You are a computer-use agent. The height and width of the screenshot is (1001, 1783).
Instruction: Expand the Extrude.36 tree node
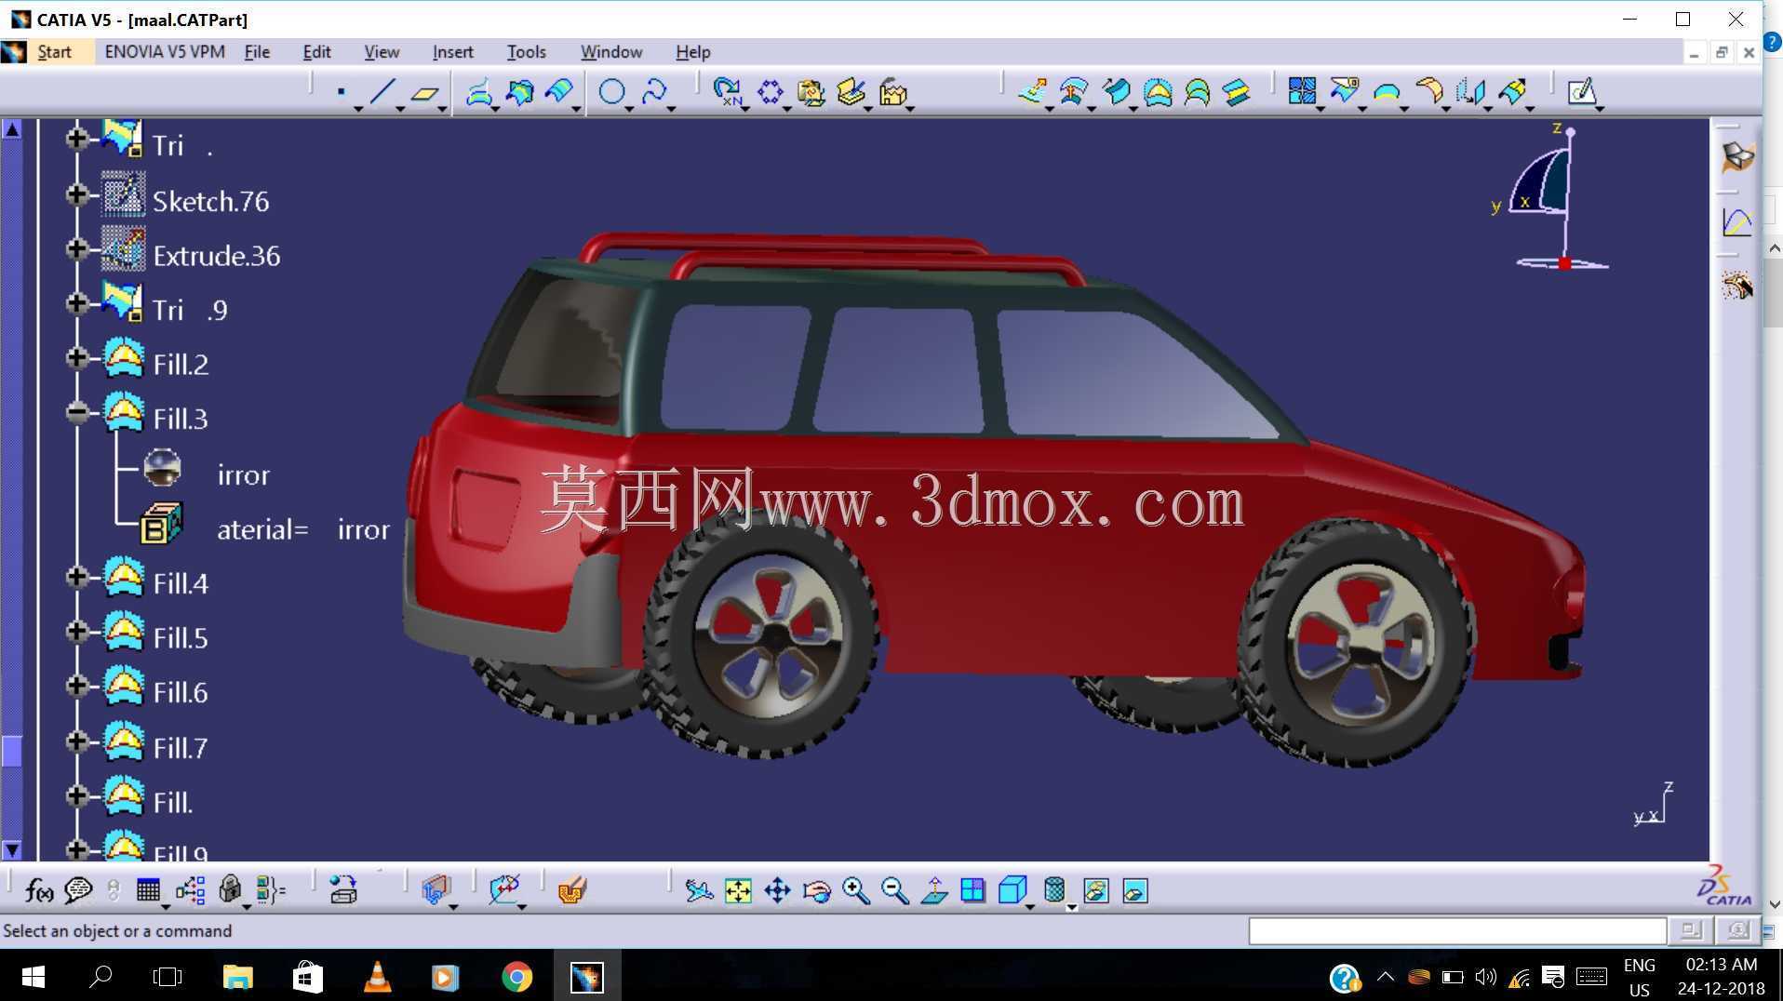77,249
